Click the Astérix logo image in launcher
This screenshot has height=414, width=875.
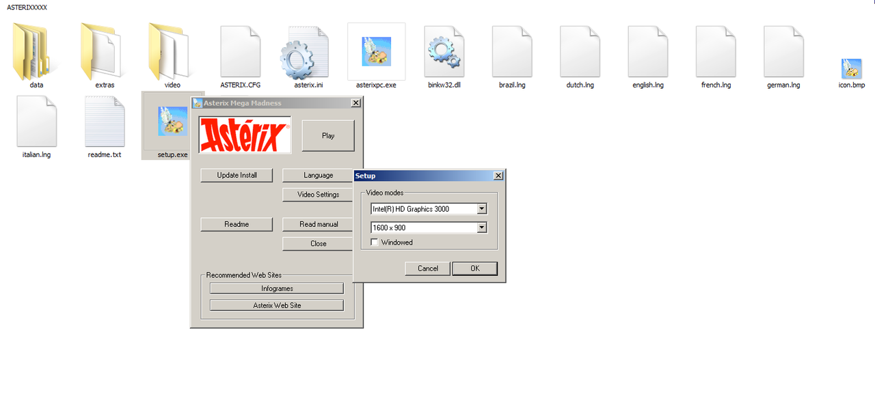click(x=245, y=135)
